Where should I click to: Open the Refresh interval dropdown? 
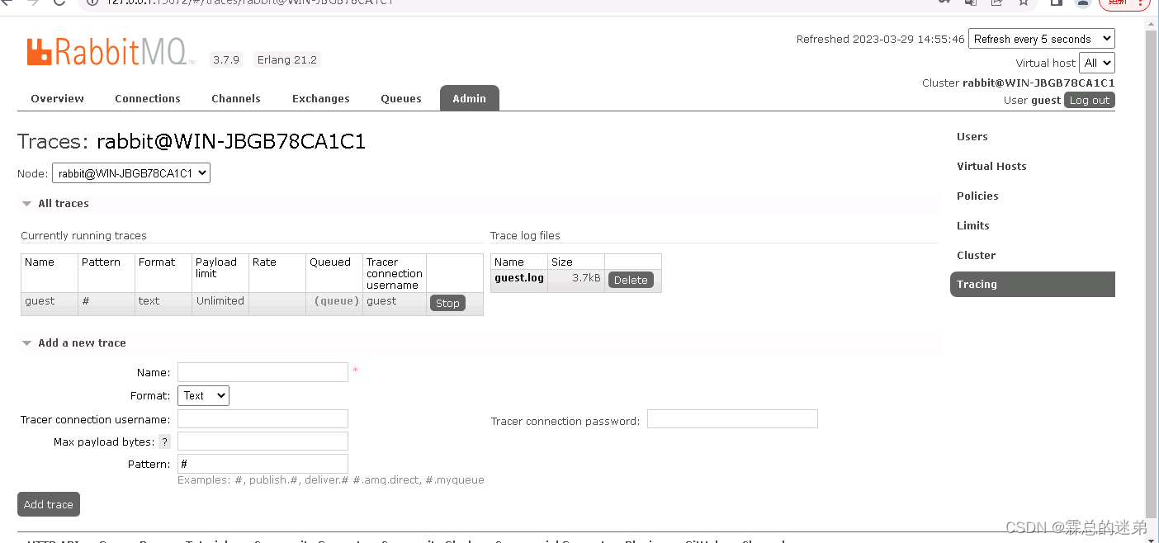(x=1041, y=38)
